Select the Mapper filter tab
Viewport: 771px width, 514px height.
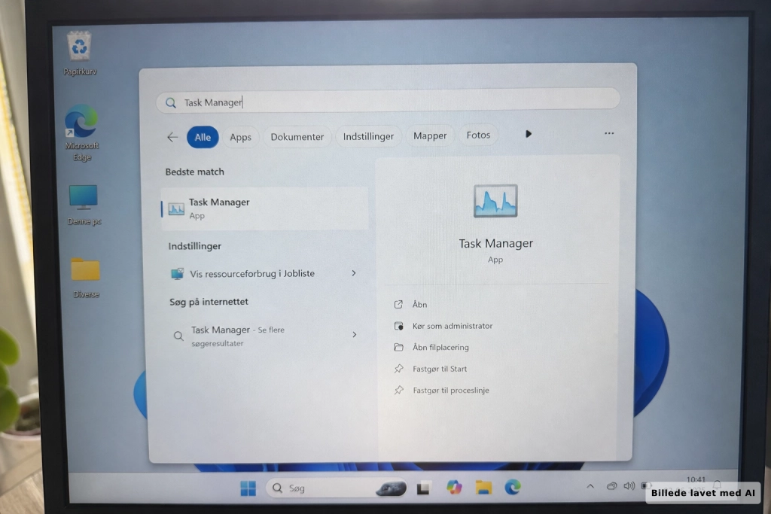pos(430,135)
